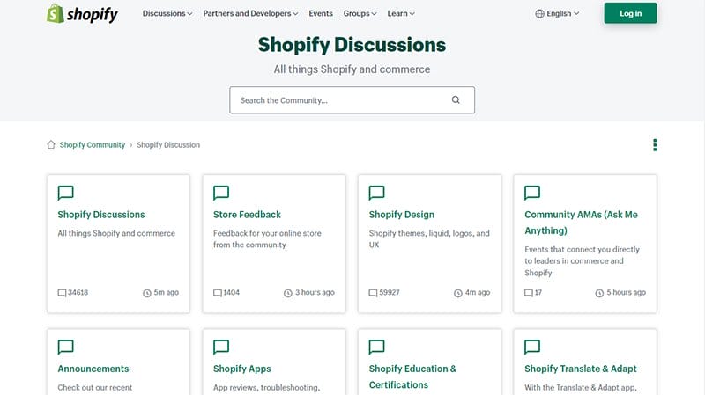The height and width of the screenshot is (395, 705).
Task: Click the 1404 post count text
Action: click(x=232, y=292)
